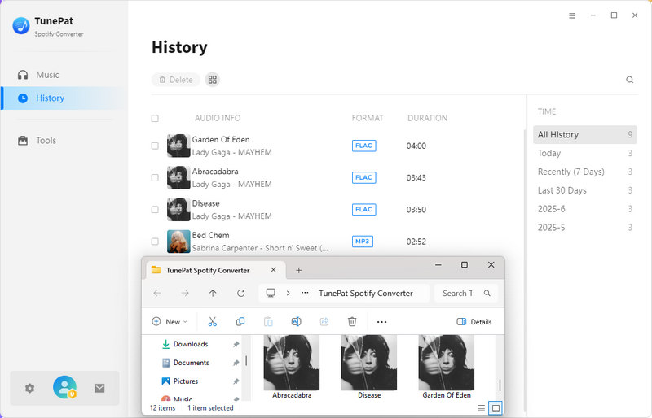Viewport: 652px width, 418px height.
Task: Open TunePat settings gear icon
Action: [29, 388]
